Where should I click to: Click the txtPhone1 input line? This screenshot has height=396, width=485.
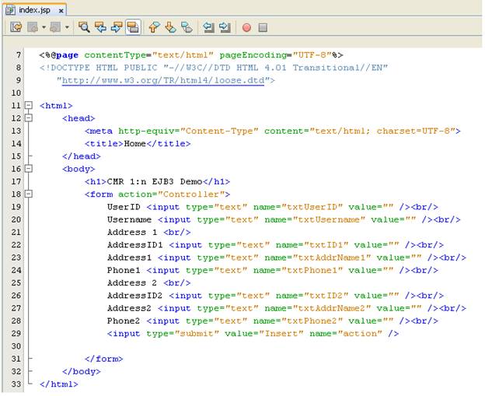273,270
